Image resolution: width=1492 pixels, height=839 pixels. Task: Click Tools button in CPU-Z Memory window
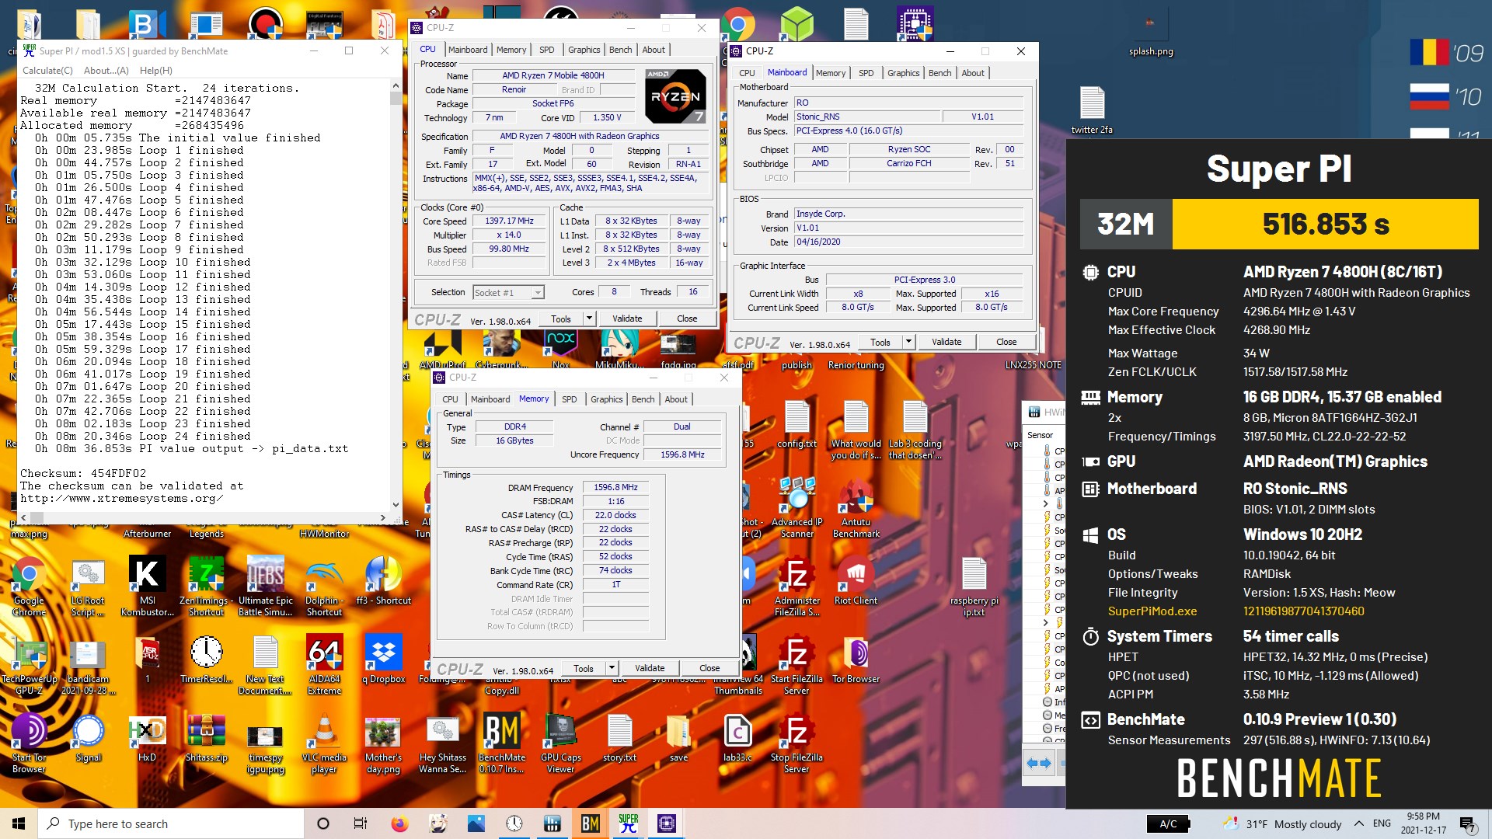[x=584, y=668]
